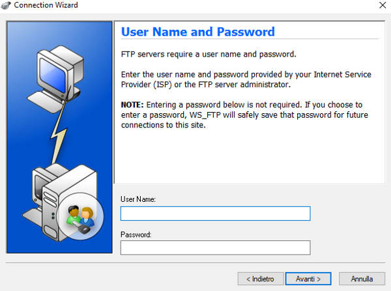Click the User Name input field
Viewport: 391px width, 291px height.
[216, 214]
